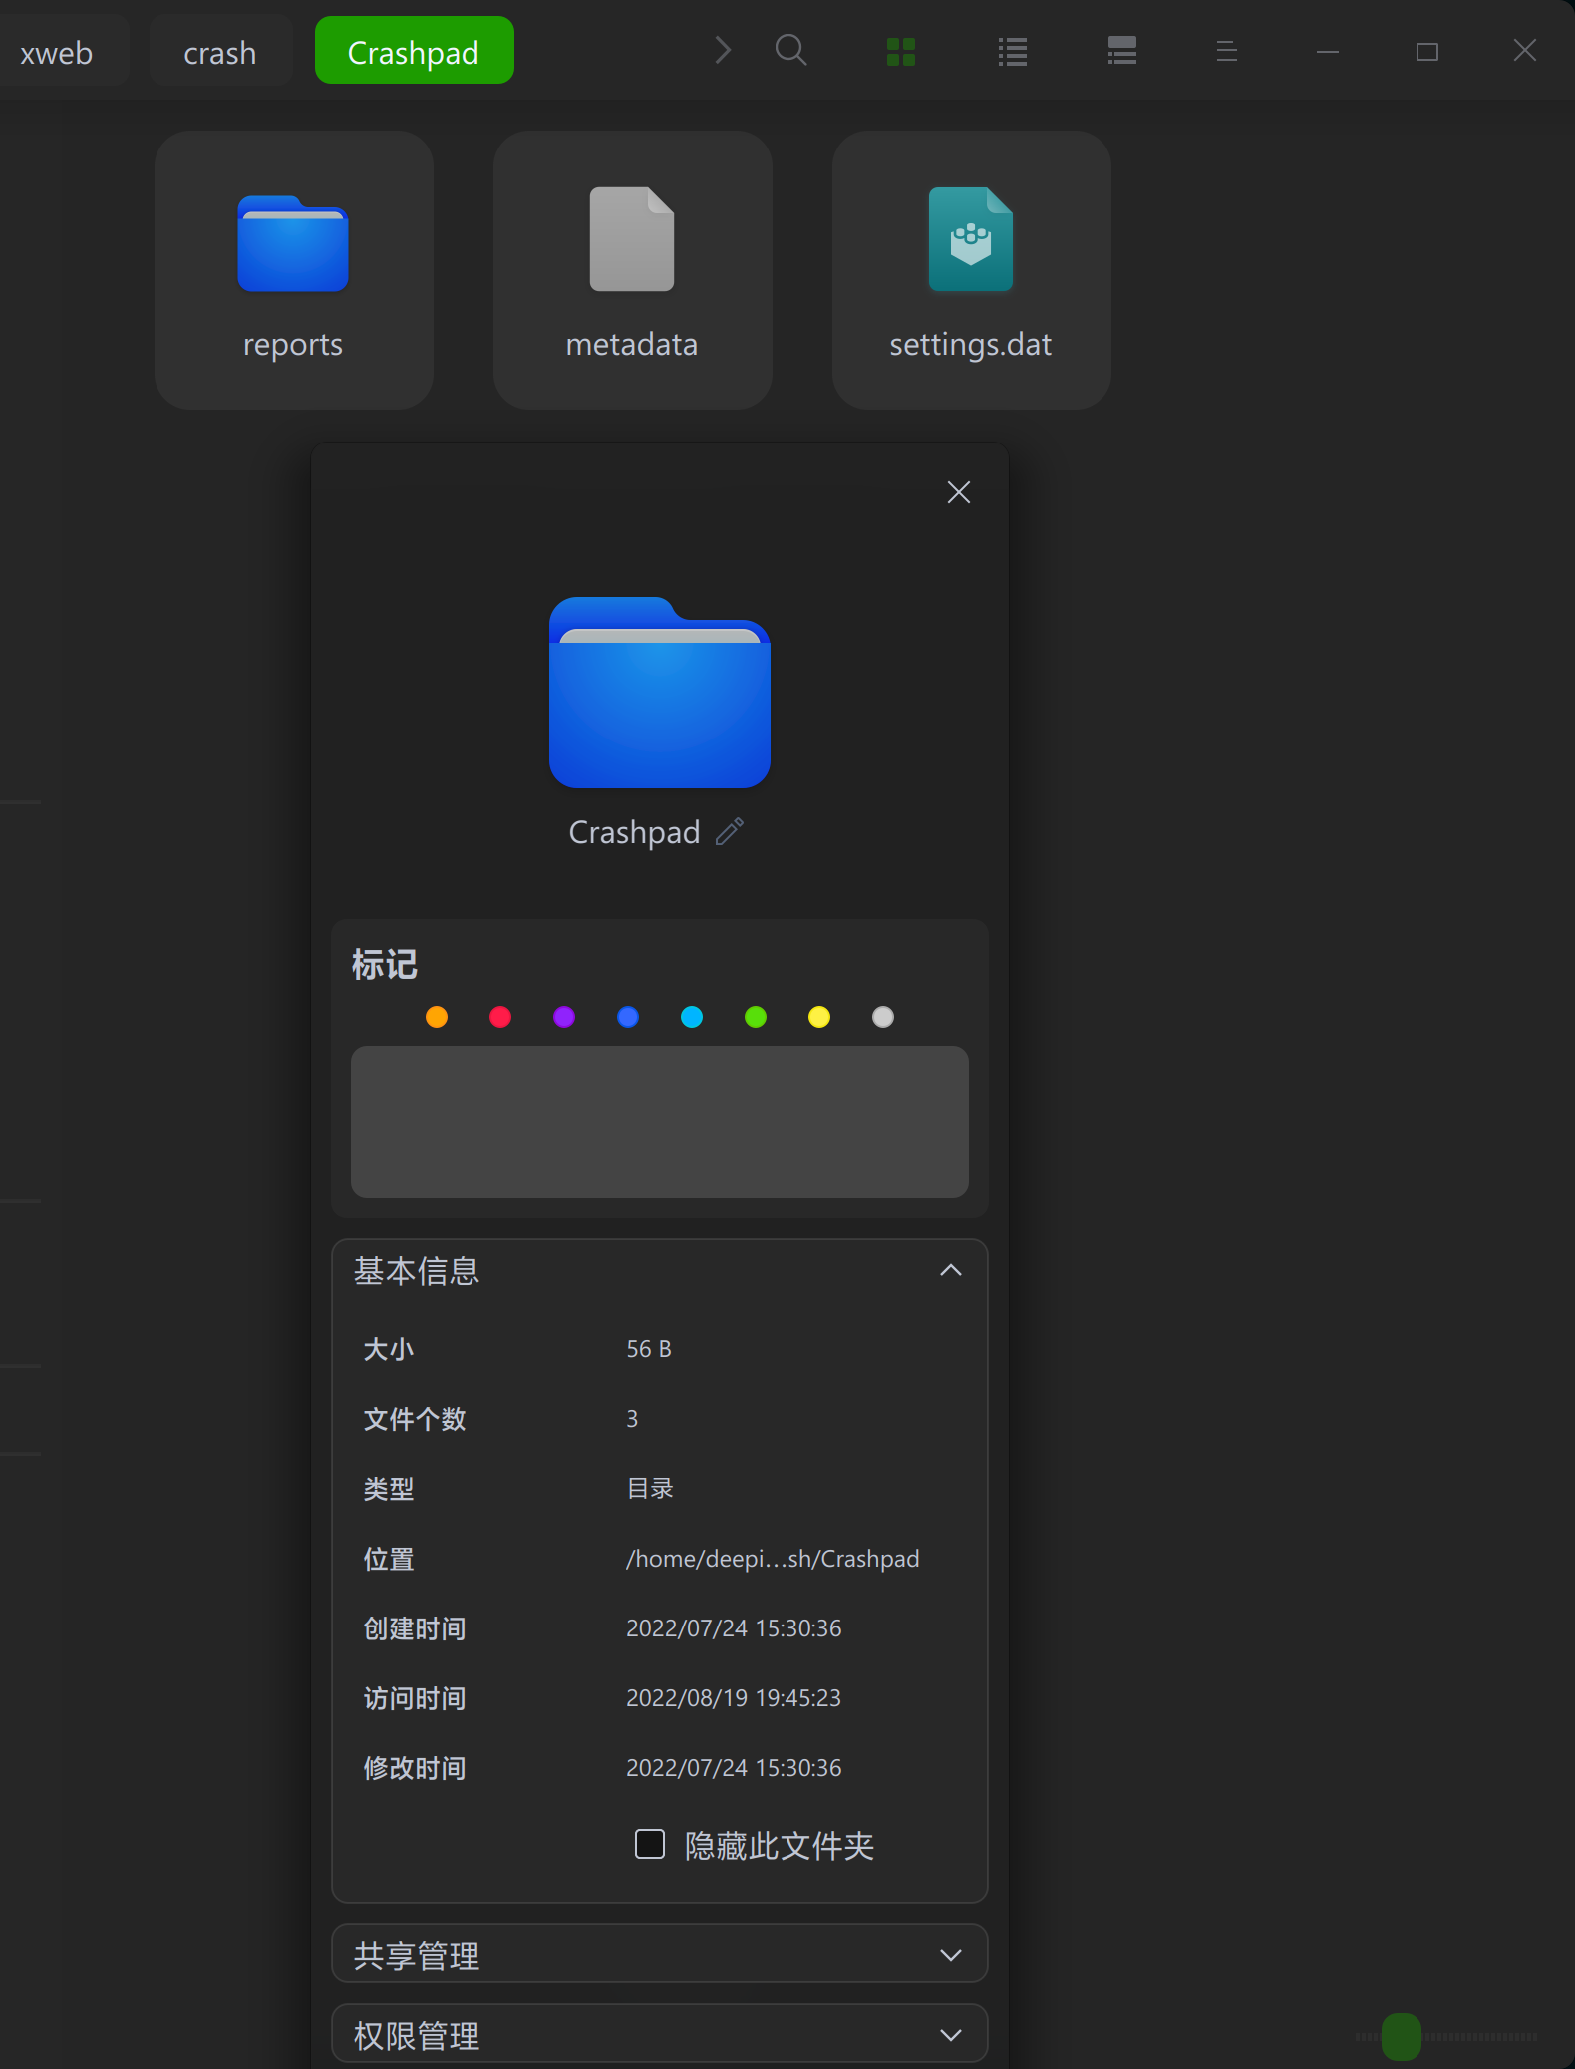1575x2069 pixels.
Task: Check the 隐藏此文件夹 checkbox
Action: point(650,1844)
